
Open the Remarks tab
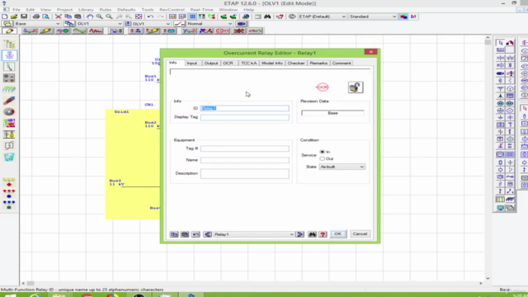point(318,63)
